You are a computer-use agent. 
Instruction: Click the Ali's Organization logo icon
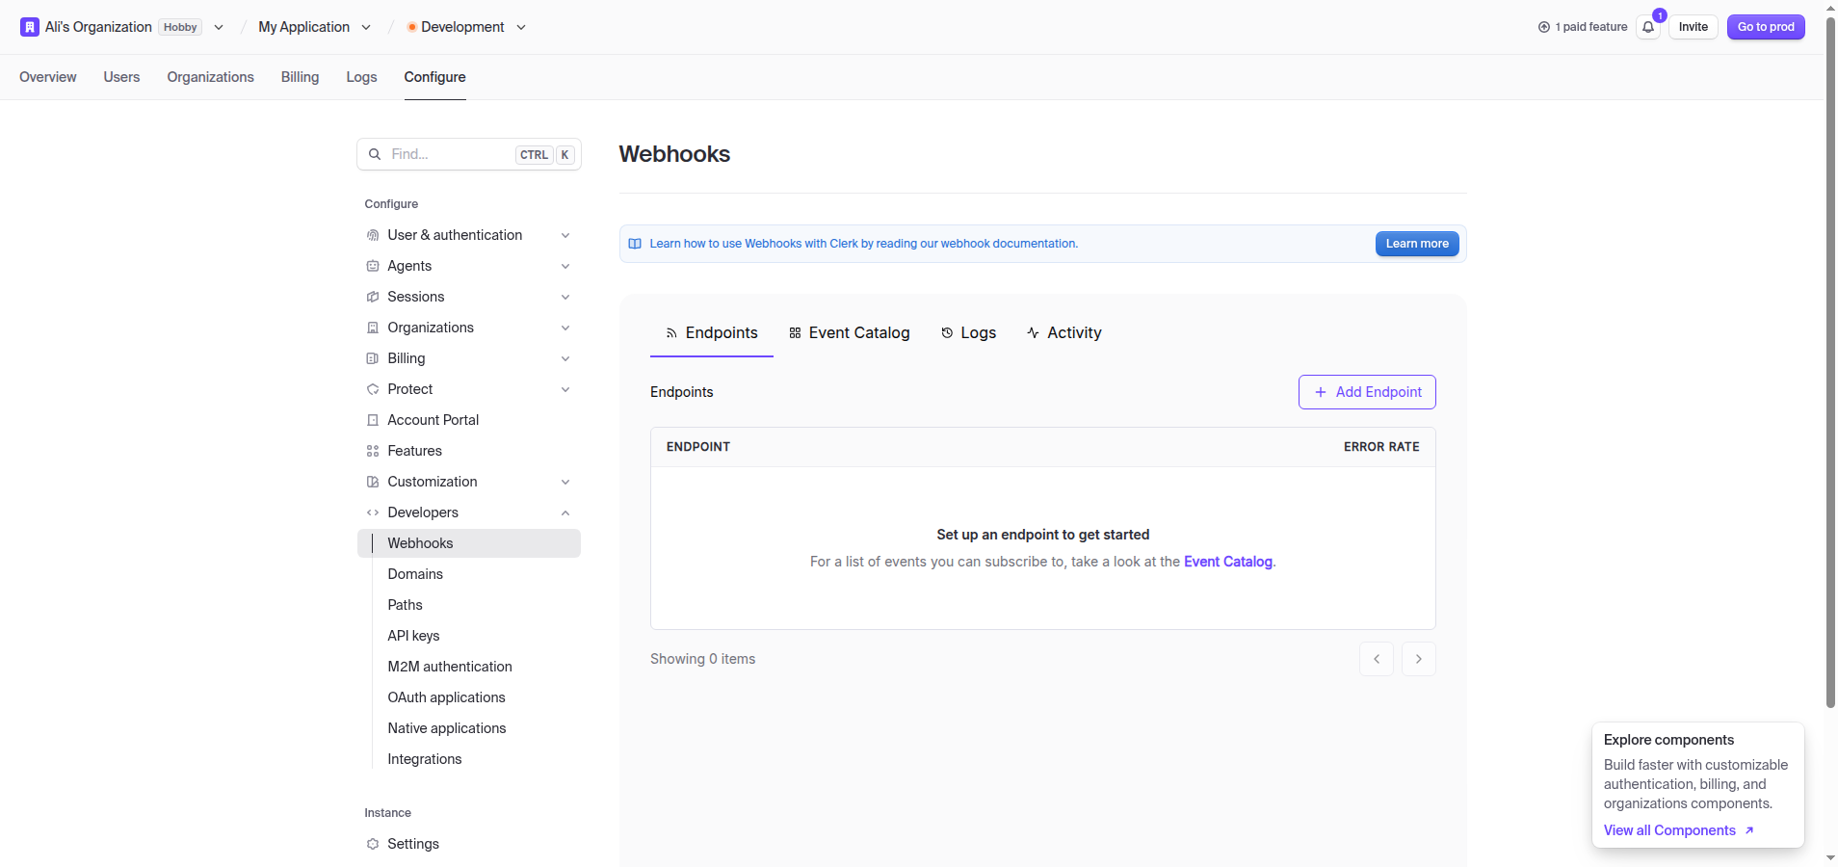(x=30, y=27)
